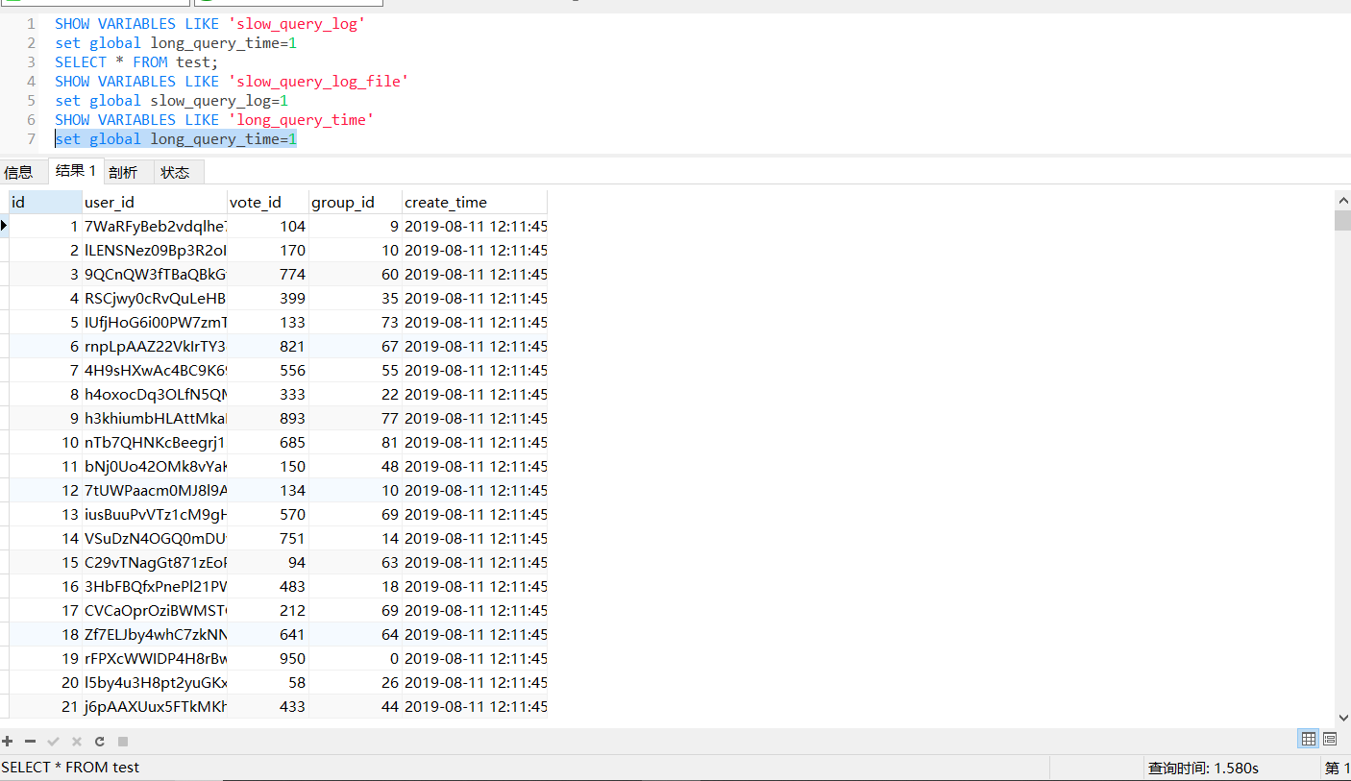Select create_time cell in row 21

475,707
